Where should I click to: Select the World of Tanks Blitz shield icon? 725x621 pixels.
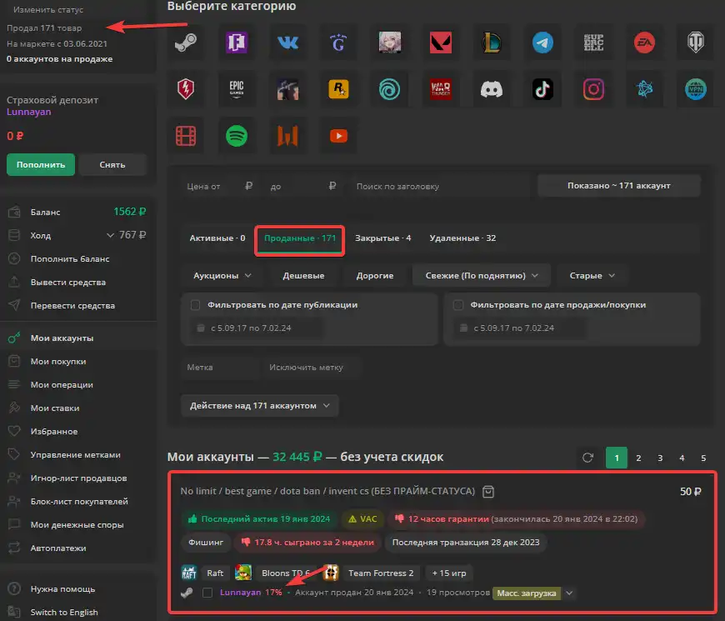tap(186, 89)
